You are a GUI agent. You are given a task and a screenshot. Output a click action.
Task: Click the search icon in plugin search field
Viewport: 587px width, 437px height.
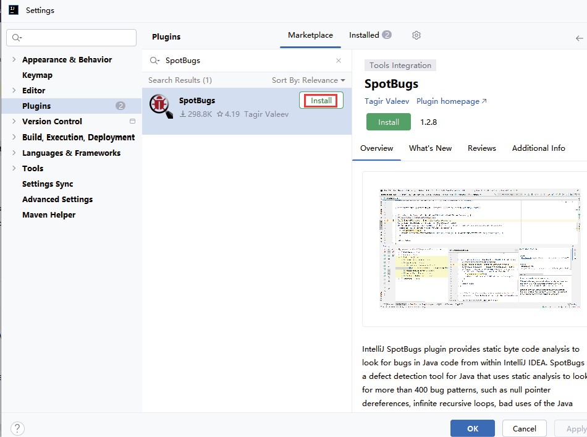pos(154,61)
